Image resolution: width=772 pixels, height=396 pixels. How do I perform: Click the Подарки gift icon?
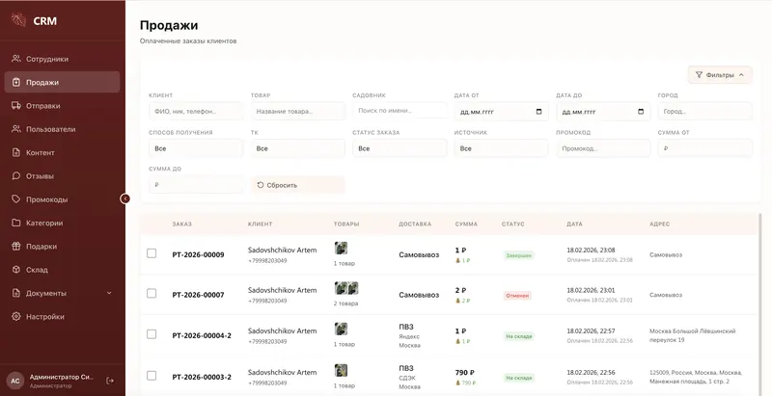tap(16, 246)
